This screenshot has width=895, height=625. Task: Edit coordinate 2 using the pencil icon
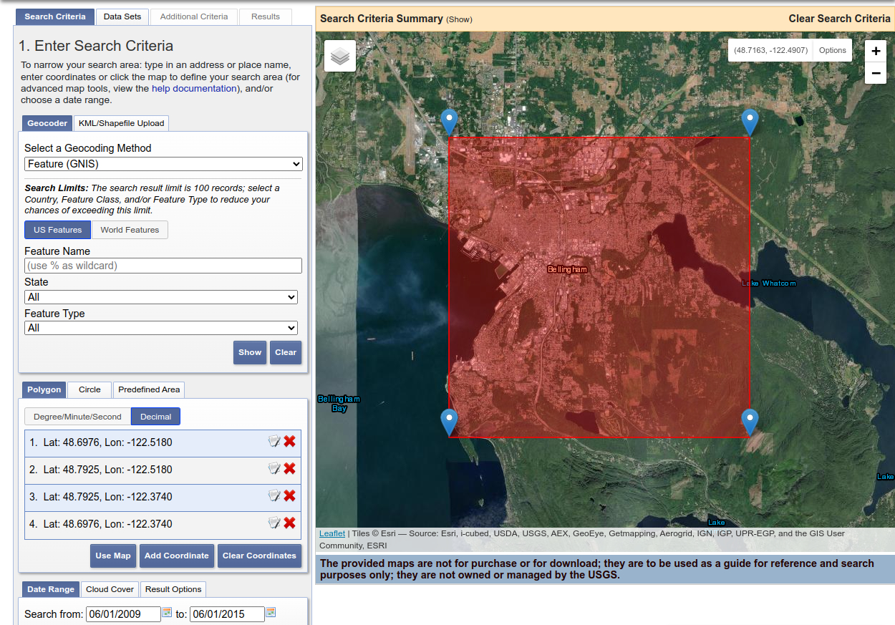274,469
